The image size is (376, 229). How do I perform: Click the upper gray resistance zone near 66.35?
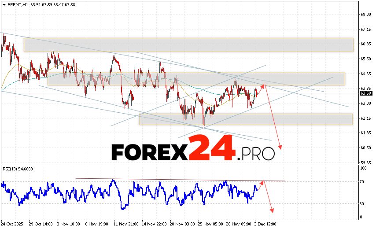[x=188, y=45]
